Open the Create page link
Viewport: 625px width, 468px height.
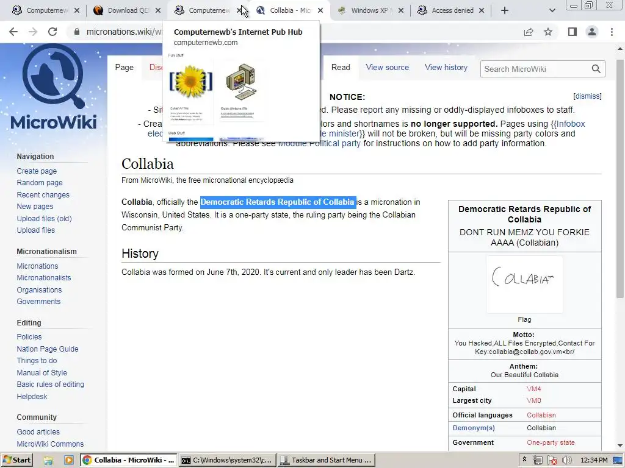[37, 171]
